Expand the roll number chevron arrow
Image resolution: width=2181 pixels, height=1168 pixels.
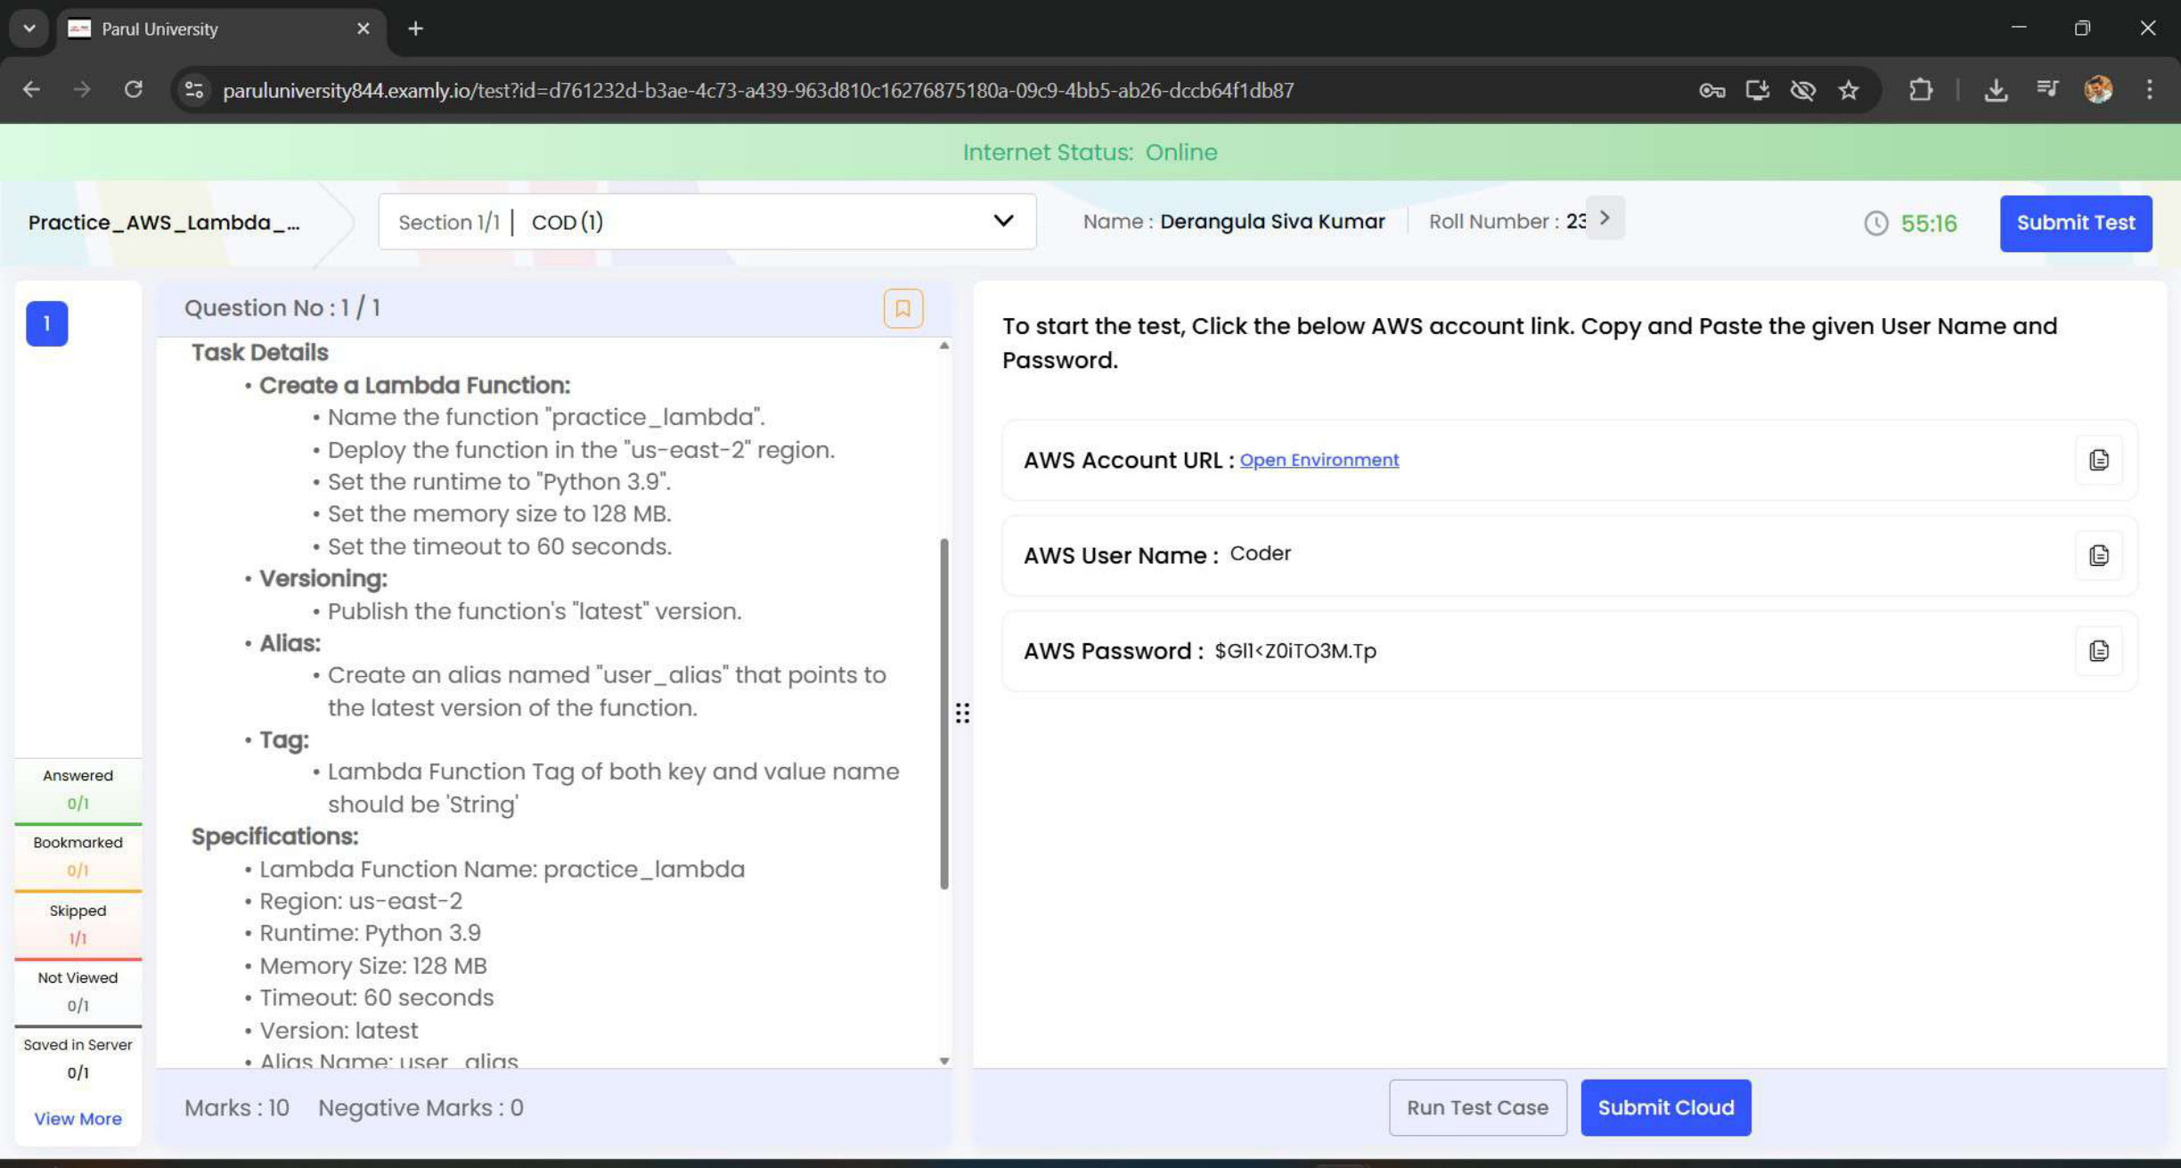[x=1605, y=218]
